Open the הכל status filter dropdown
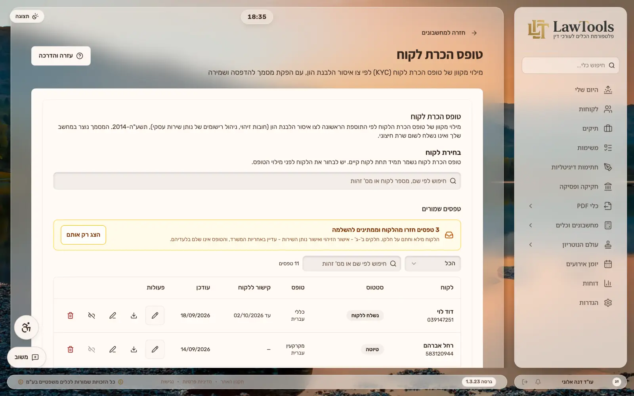 433,263
